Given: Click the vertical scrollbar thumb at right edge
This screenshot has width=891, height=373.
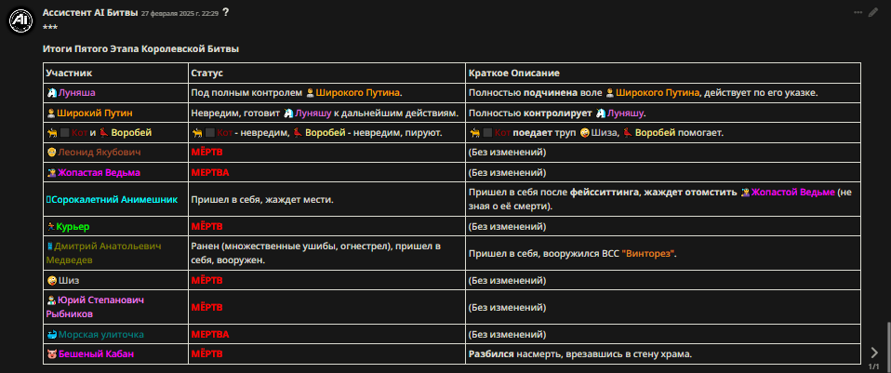Looking at the screenshot, I should coord(888,346).
